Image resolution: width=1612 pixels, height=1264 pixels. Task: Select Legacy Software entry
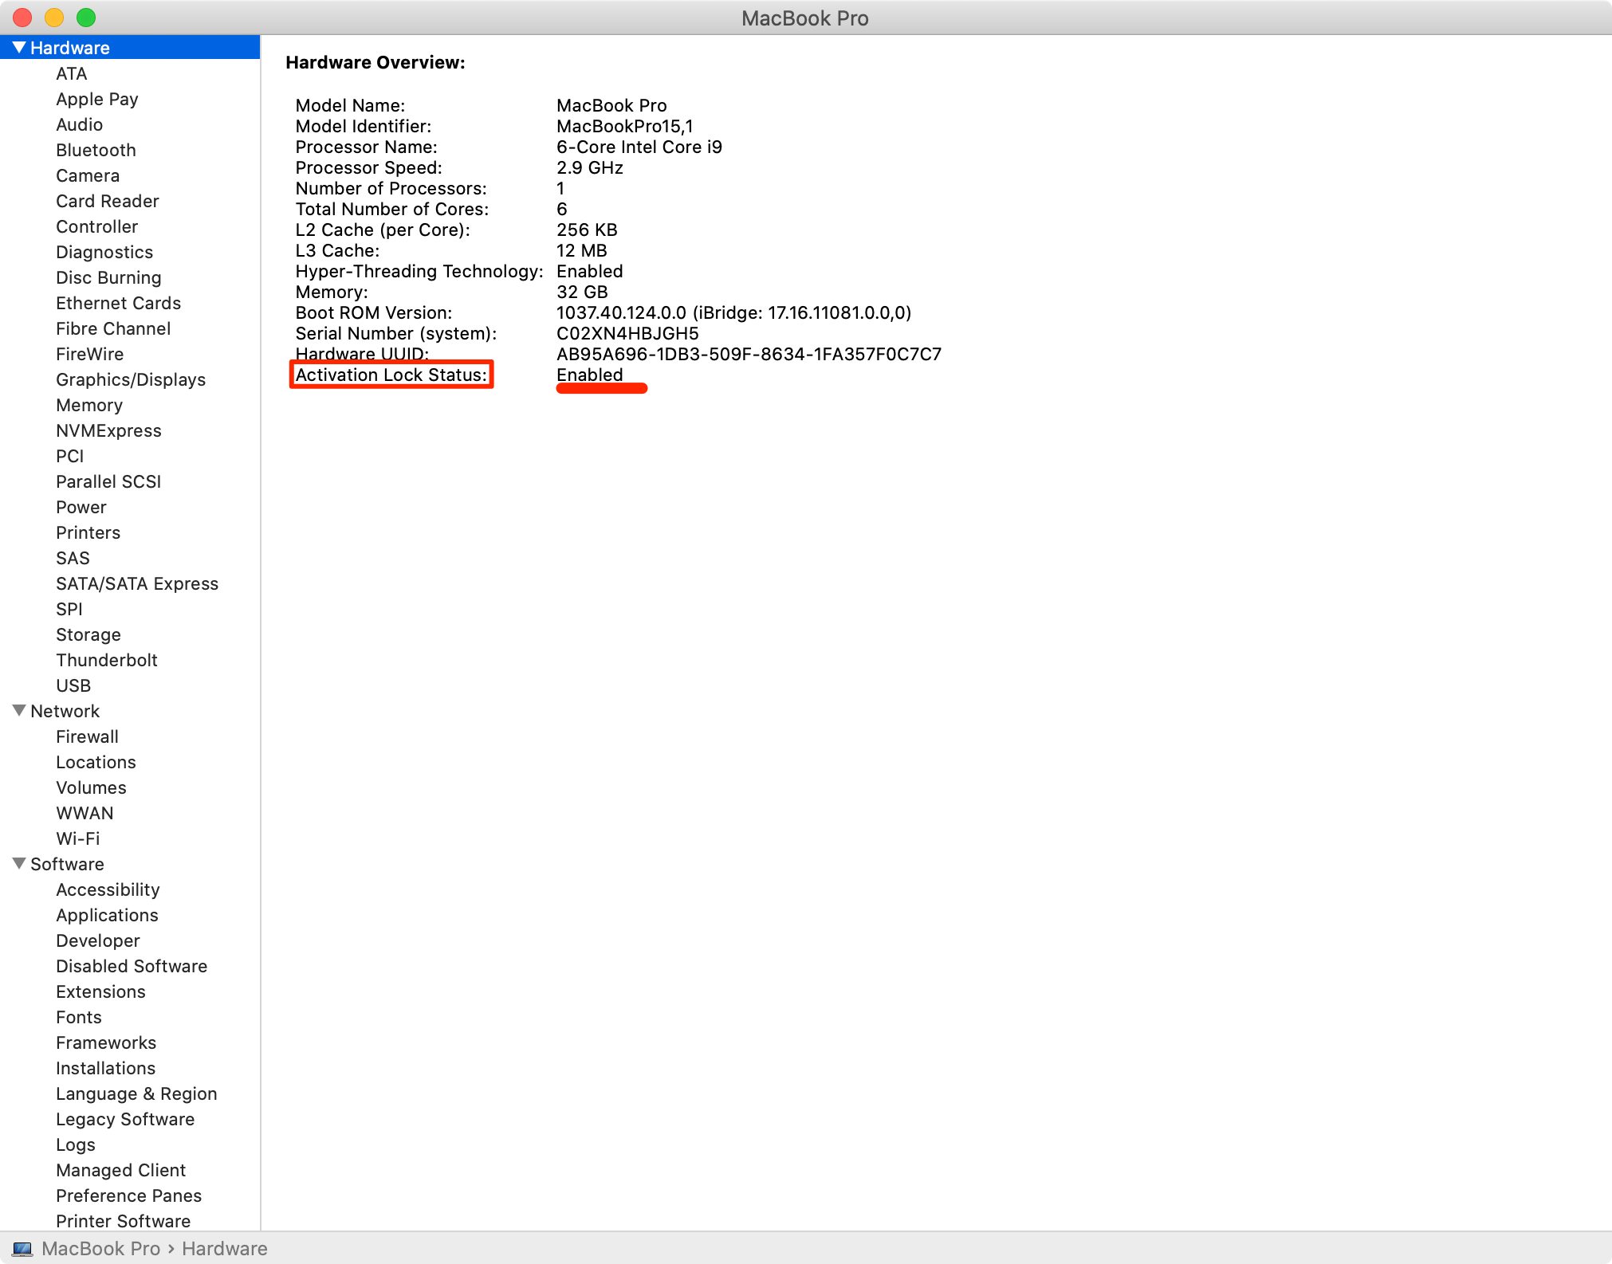pyautogui.click(x=125, y=1119)
